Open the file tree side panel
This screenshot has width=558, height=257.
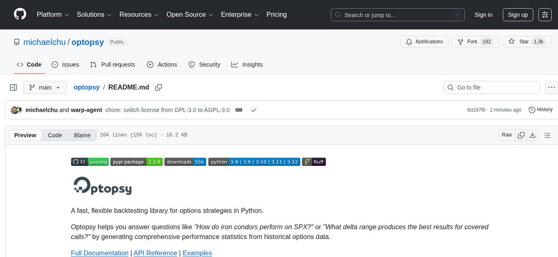coord(13,87)
